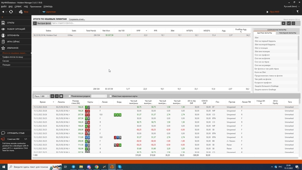Open Skype from the taskbar
This screenshot has width=302, height=170.
pos(120,167)
